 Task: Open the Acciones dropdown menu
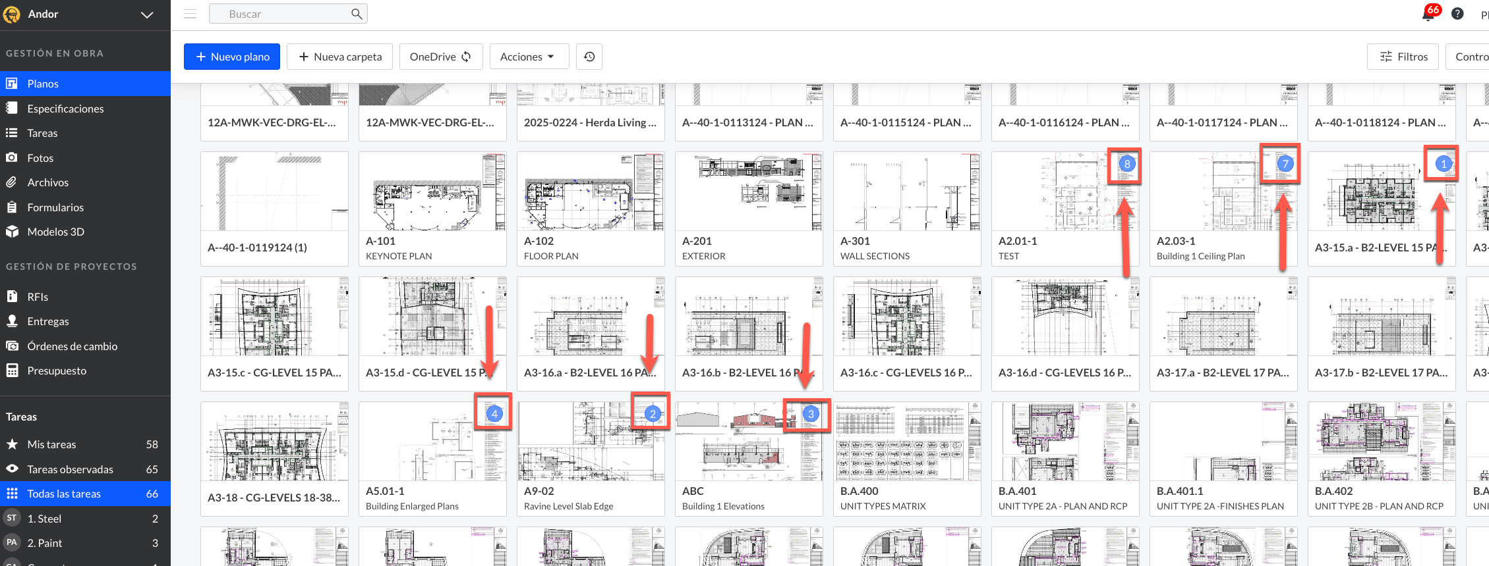527,57
